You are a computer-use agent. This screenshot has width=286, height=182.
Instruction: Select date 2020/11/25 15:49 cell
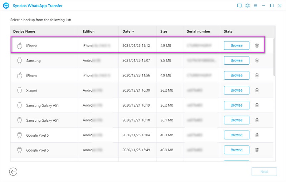[x=136, y=150]
